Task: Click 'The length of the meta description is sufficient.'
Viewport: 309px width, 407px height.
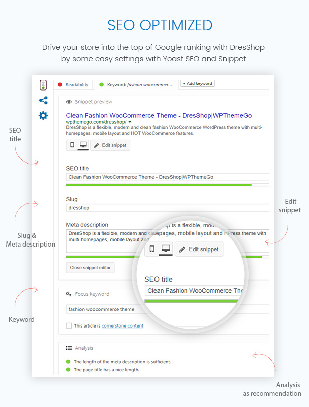Action: 122,362
